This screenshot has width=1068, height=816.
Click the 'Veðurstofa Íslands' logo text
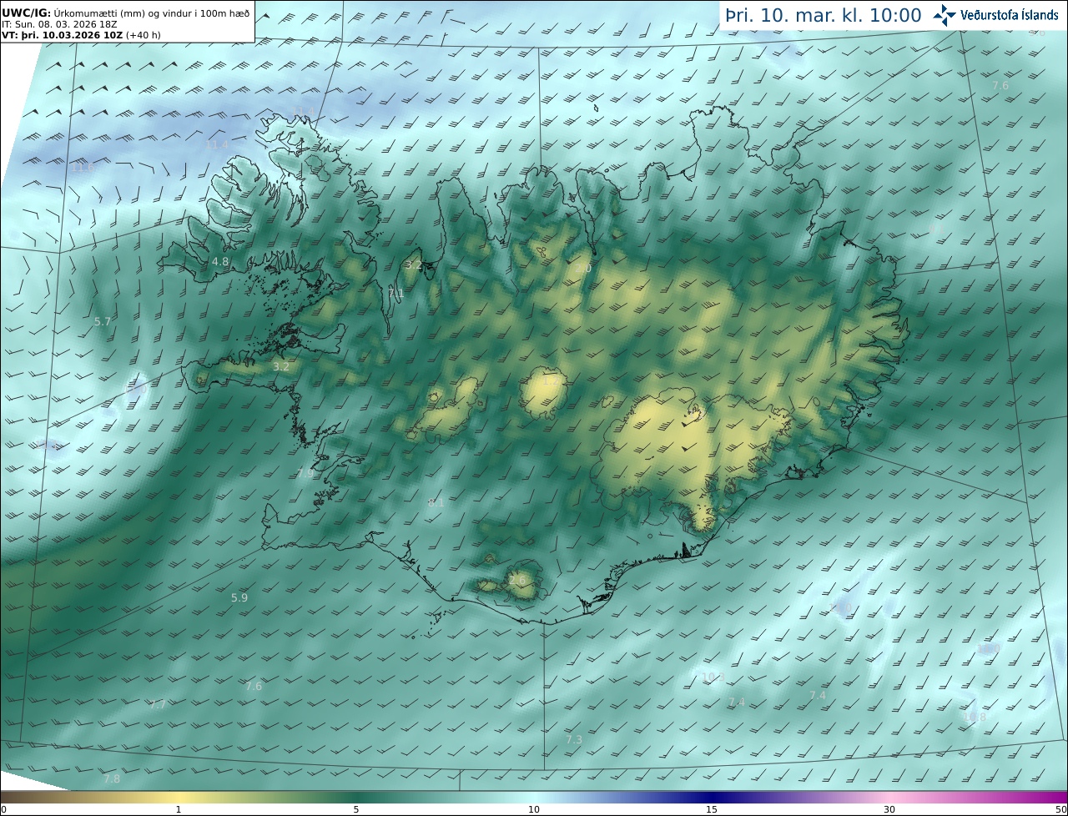1010,15
